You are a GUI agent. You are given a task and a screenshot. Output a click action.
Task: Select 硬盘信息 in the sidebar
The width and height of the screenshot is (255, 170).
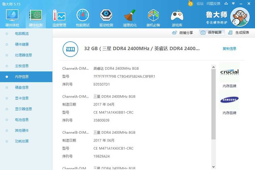[26, 88]
